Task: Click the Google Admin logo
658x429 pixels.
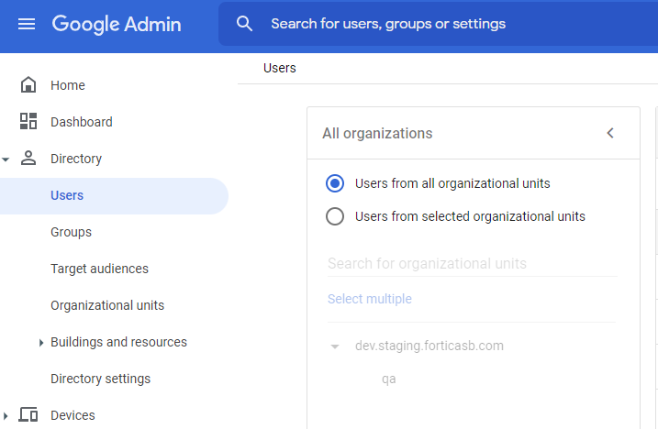Action: coord(116,24)
